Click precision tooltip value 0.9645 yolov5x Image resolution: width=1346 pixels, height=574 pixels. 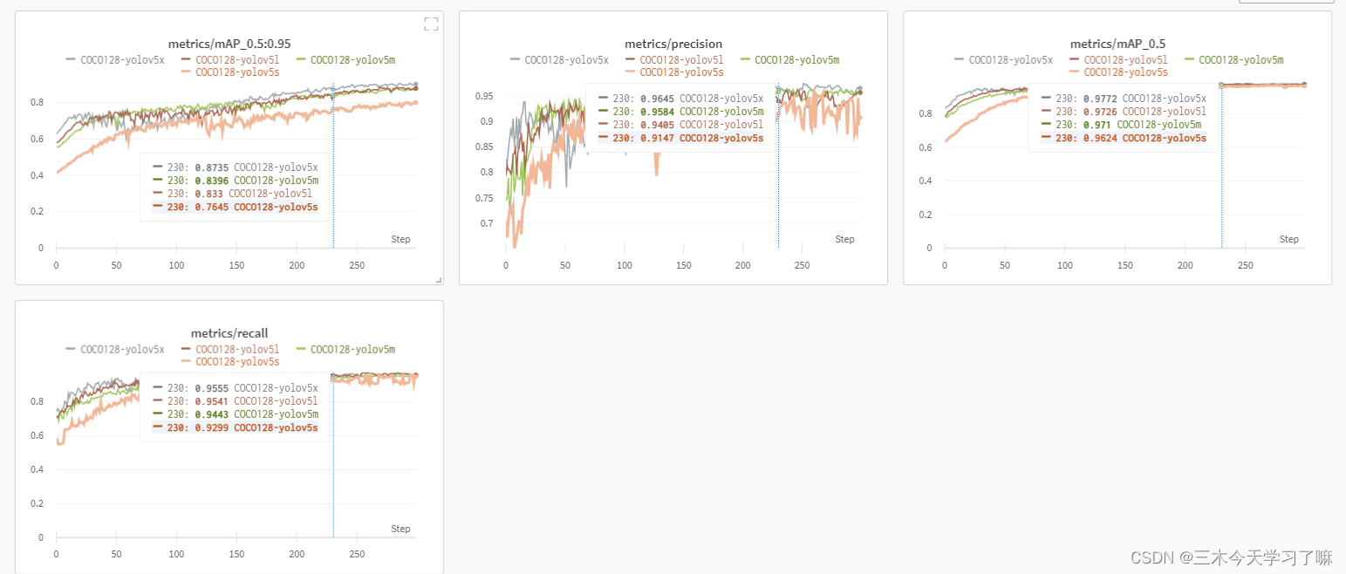tap(659, 99)
